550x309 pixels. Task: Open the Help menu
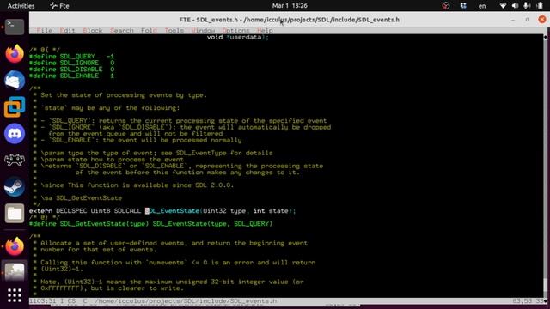pyautogui.click(x=265, y=31)
